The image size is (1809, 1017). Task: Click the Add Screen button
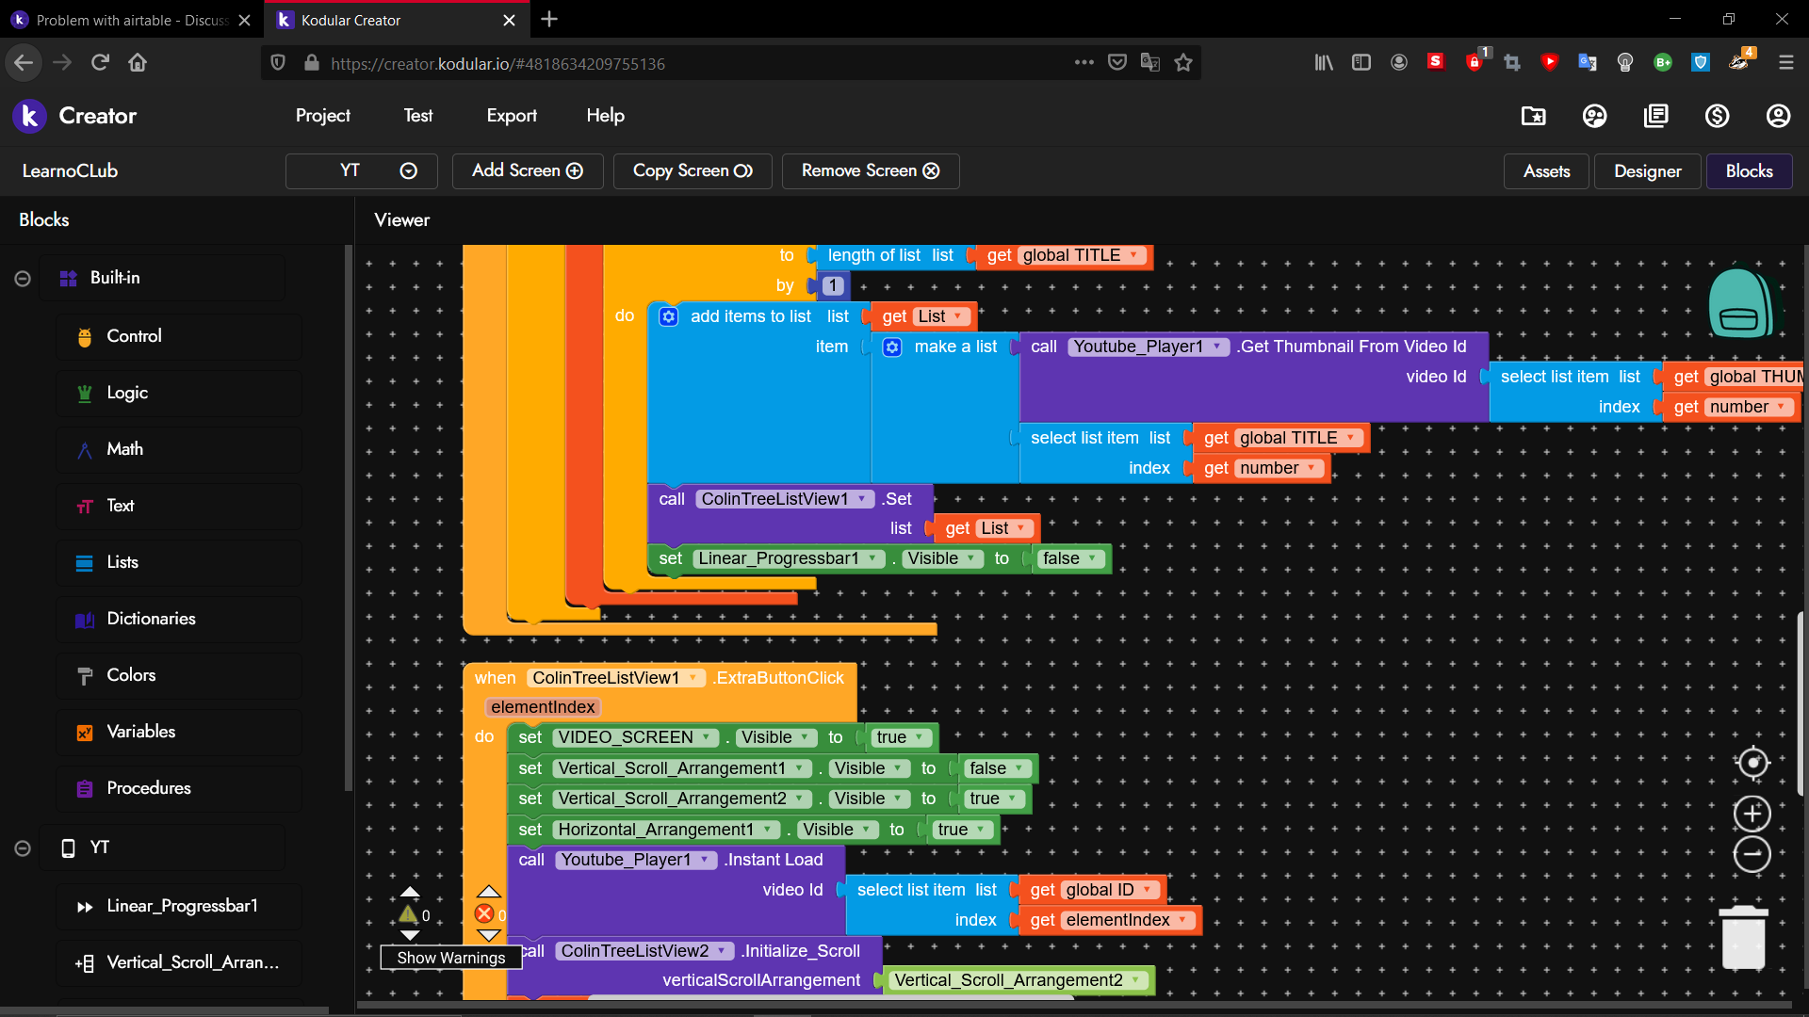click(527, 171)
